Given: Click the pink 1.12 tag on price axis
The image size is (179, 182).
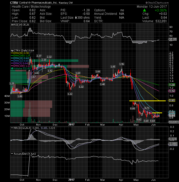Looking at the screenshot, I should (x=172, y=91).
